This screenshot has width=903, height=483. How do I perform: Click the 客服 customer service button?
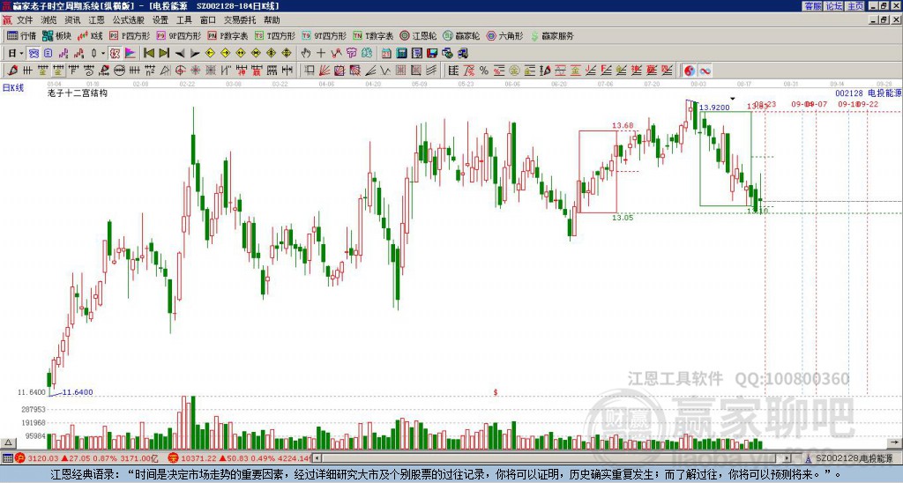(x=812, y=6)
